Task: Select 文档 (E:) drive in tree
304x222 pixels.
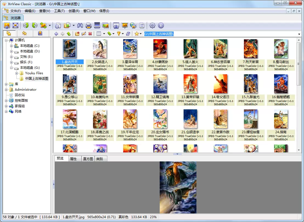Action: coord(26,57)
